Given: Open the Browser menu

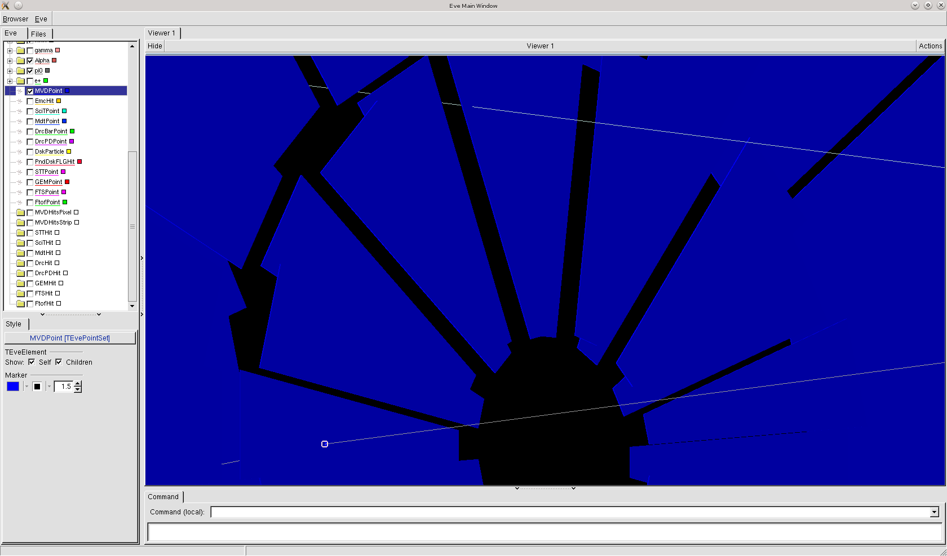Looking at the screenshot, I should click(x=15, y=19).
